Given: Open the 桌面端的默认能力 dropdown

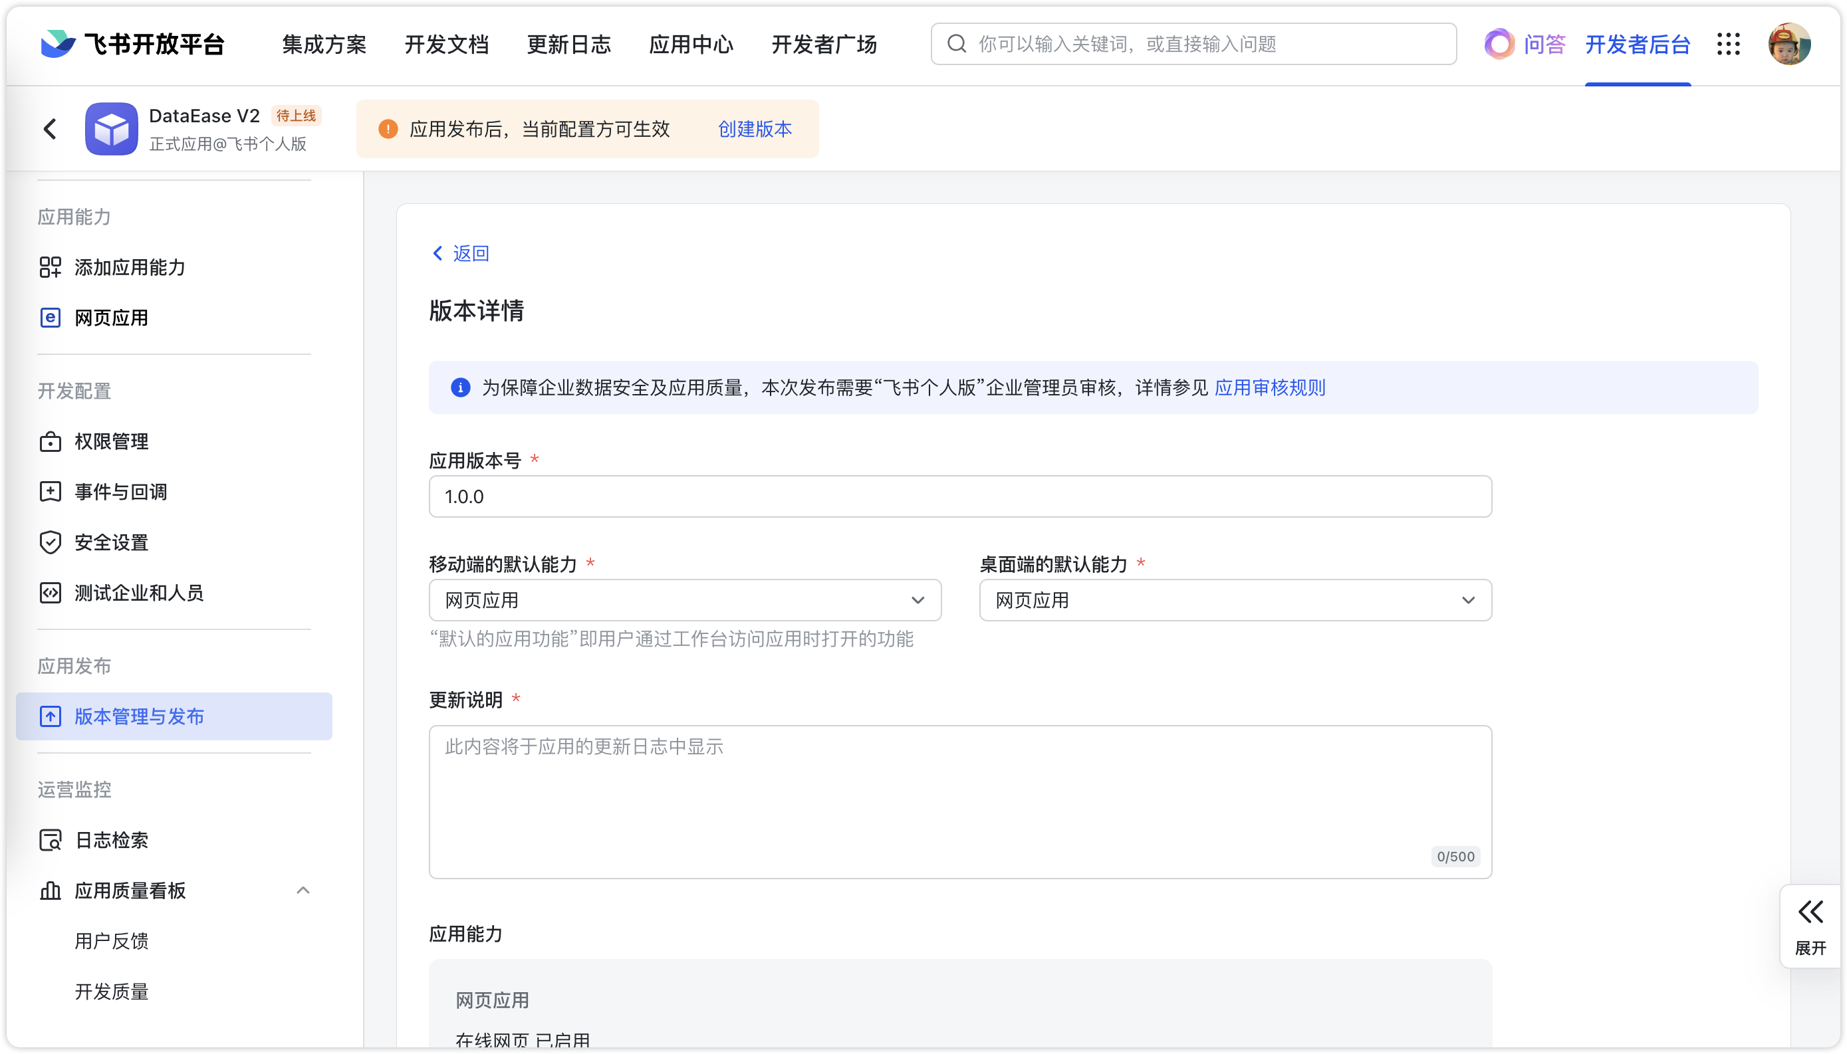Looking at the screenshot, I should pos(1235,600).
